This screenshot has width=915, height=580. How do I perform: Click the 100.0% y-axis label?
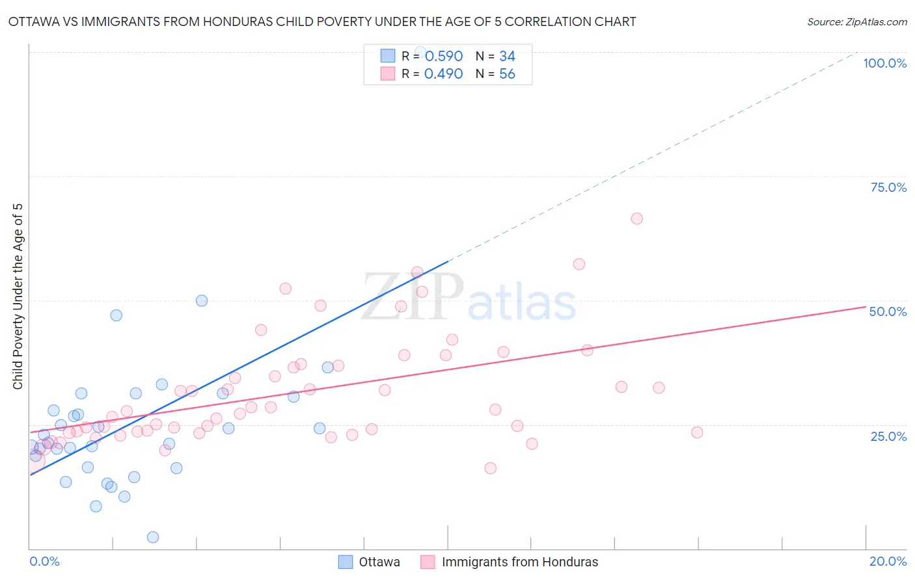coord(884,63)
